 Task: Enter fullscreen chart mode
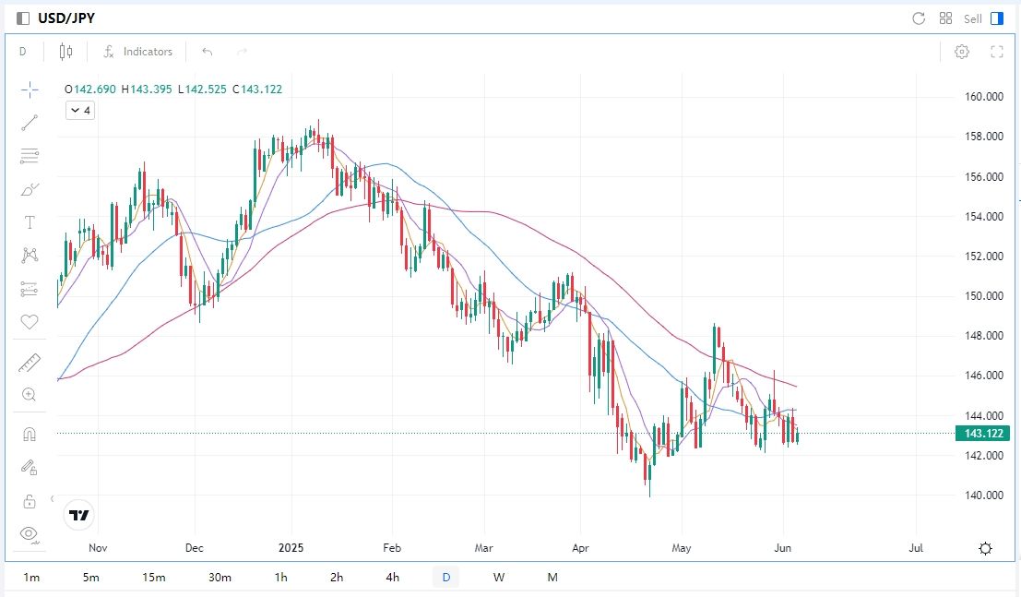(x=996, y=52)
